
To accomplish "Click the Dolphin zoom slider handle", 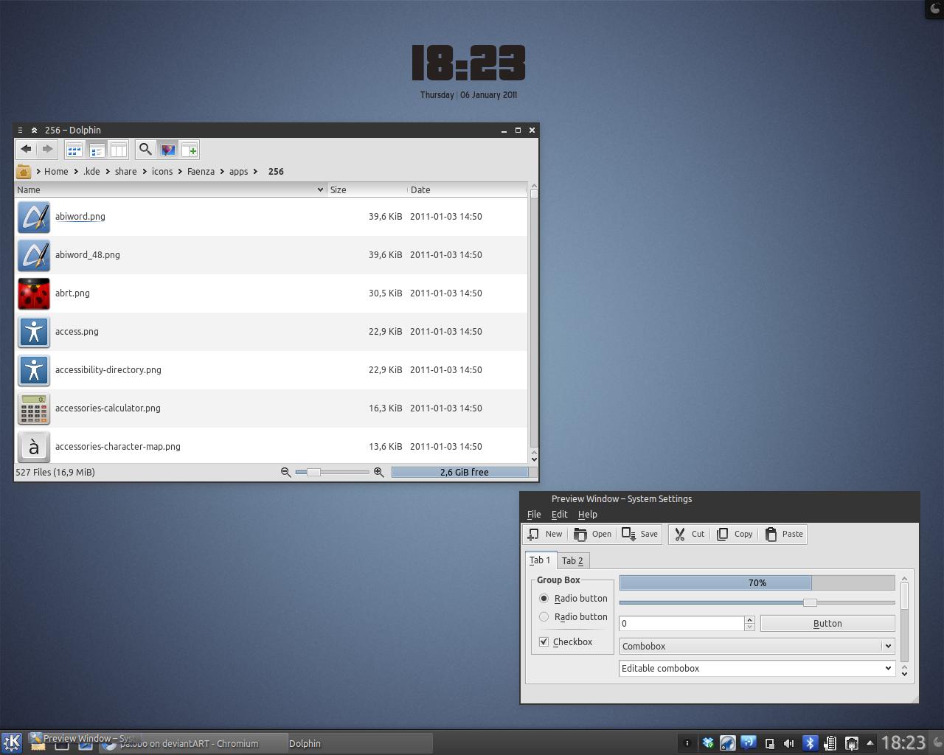I will point(313,472).
